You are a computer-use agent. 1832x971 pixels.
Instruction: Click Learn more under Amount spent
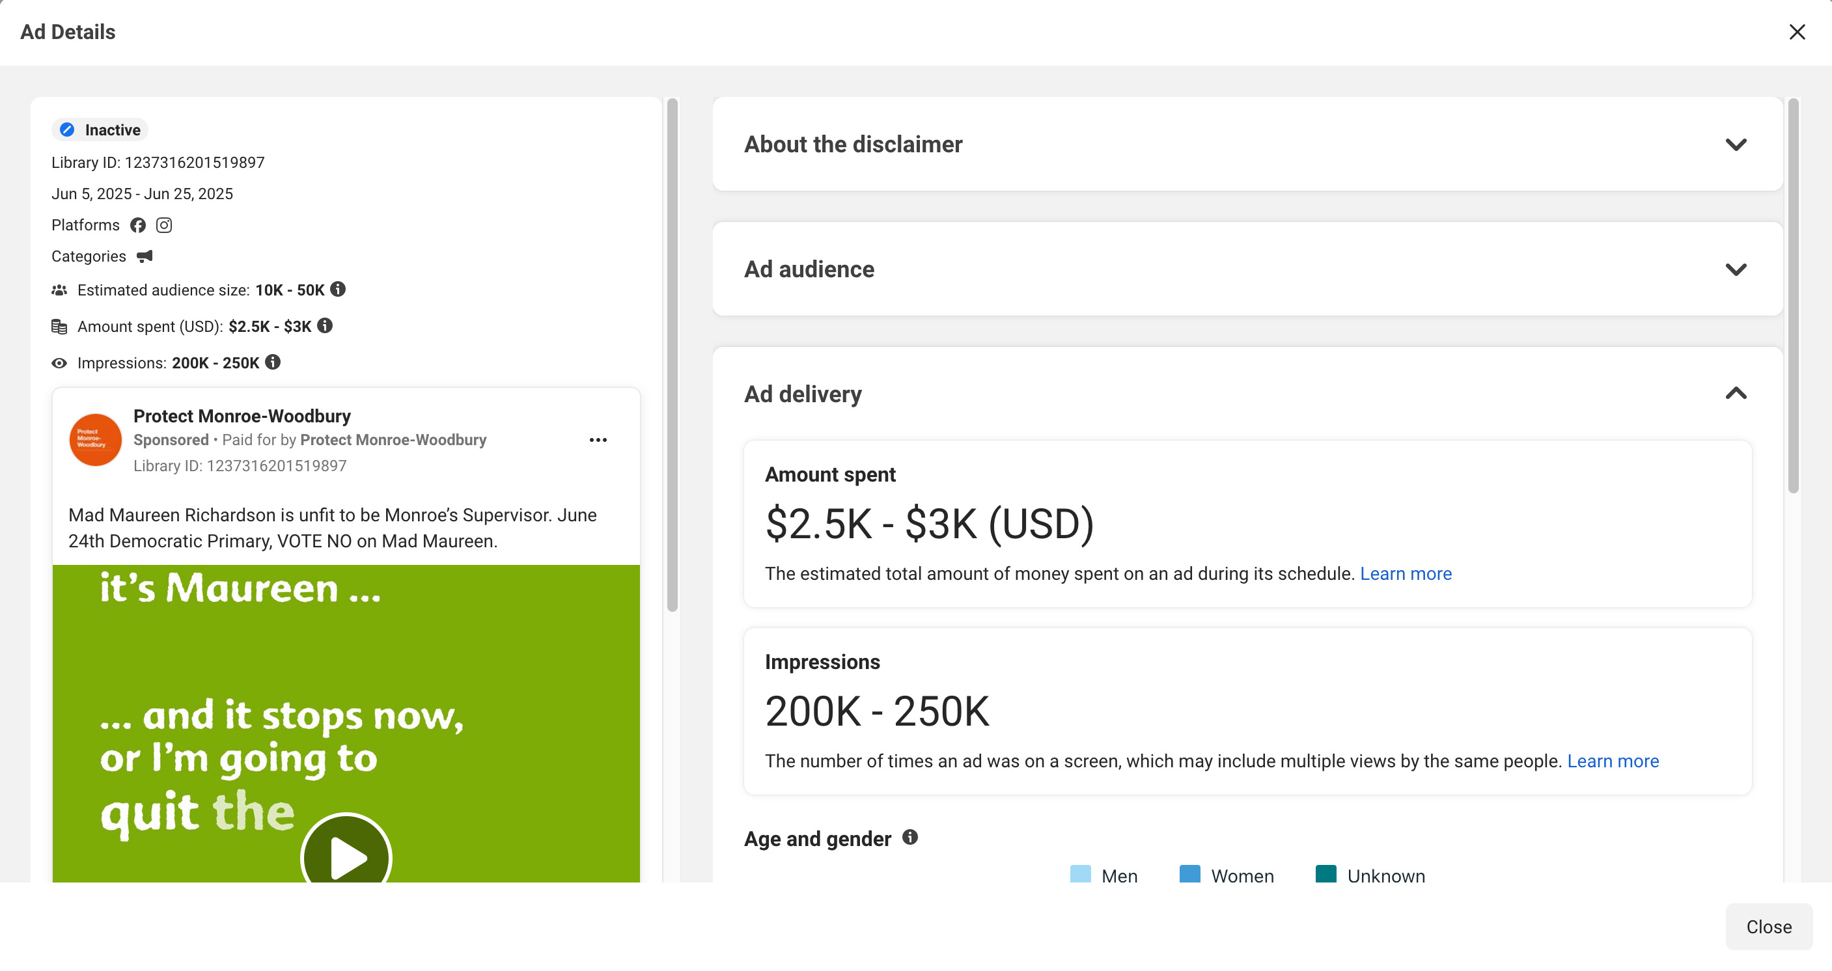click(x=1406, y=573)
